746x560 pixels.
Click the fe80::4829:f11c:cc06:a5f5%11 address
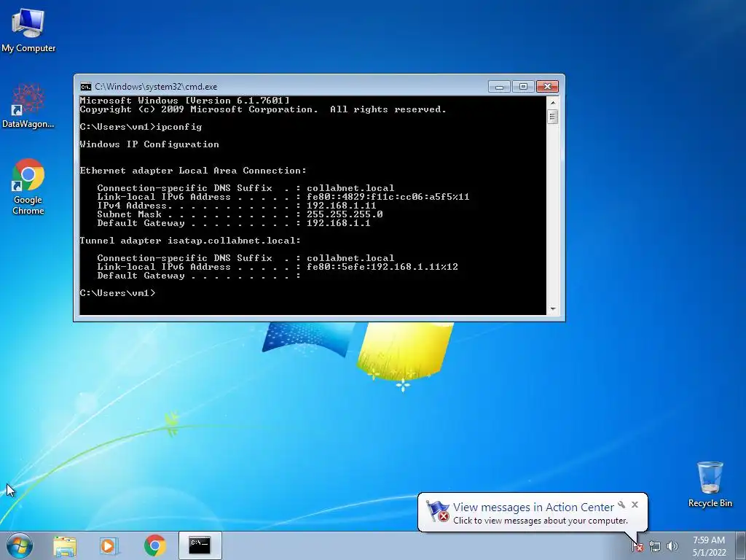tap(388, 197)
